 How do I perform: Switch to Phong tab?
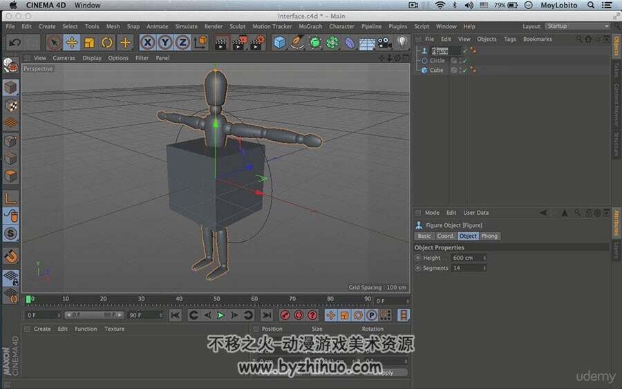[489, 236]
